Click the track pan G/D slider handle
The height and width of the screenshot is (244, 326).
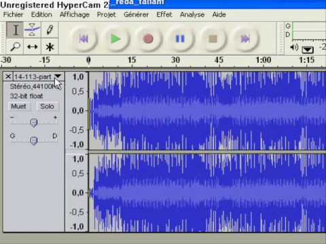pos(34,140)
